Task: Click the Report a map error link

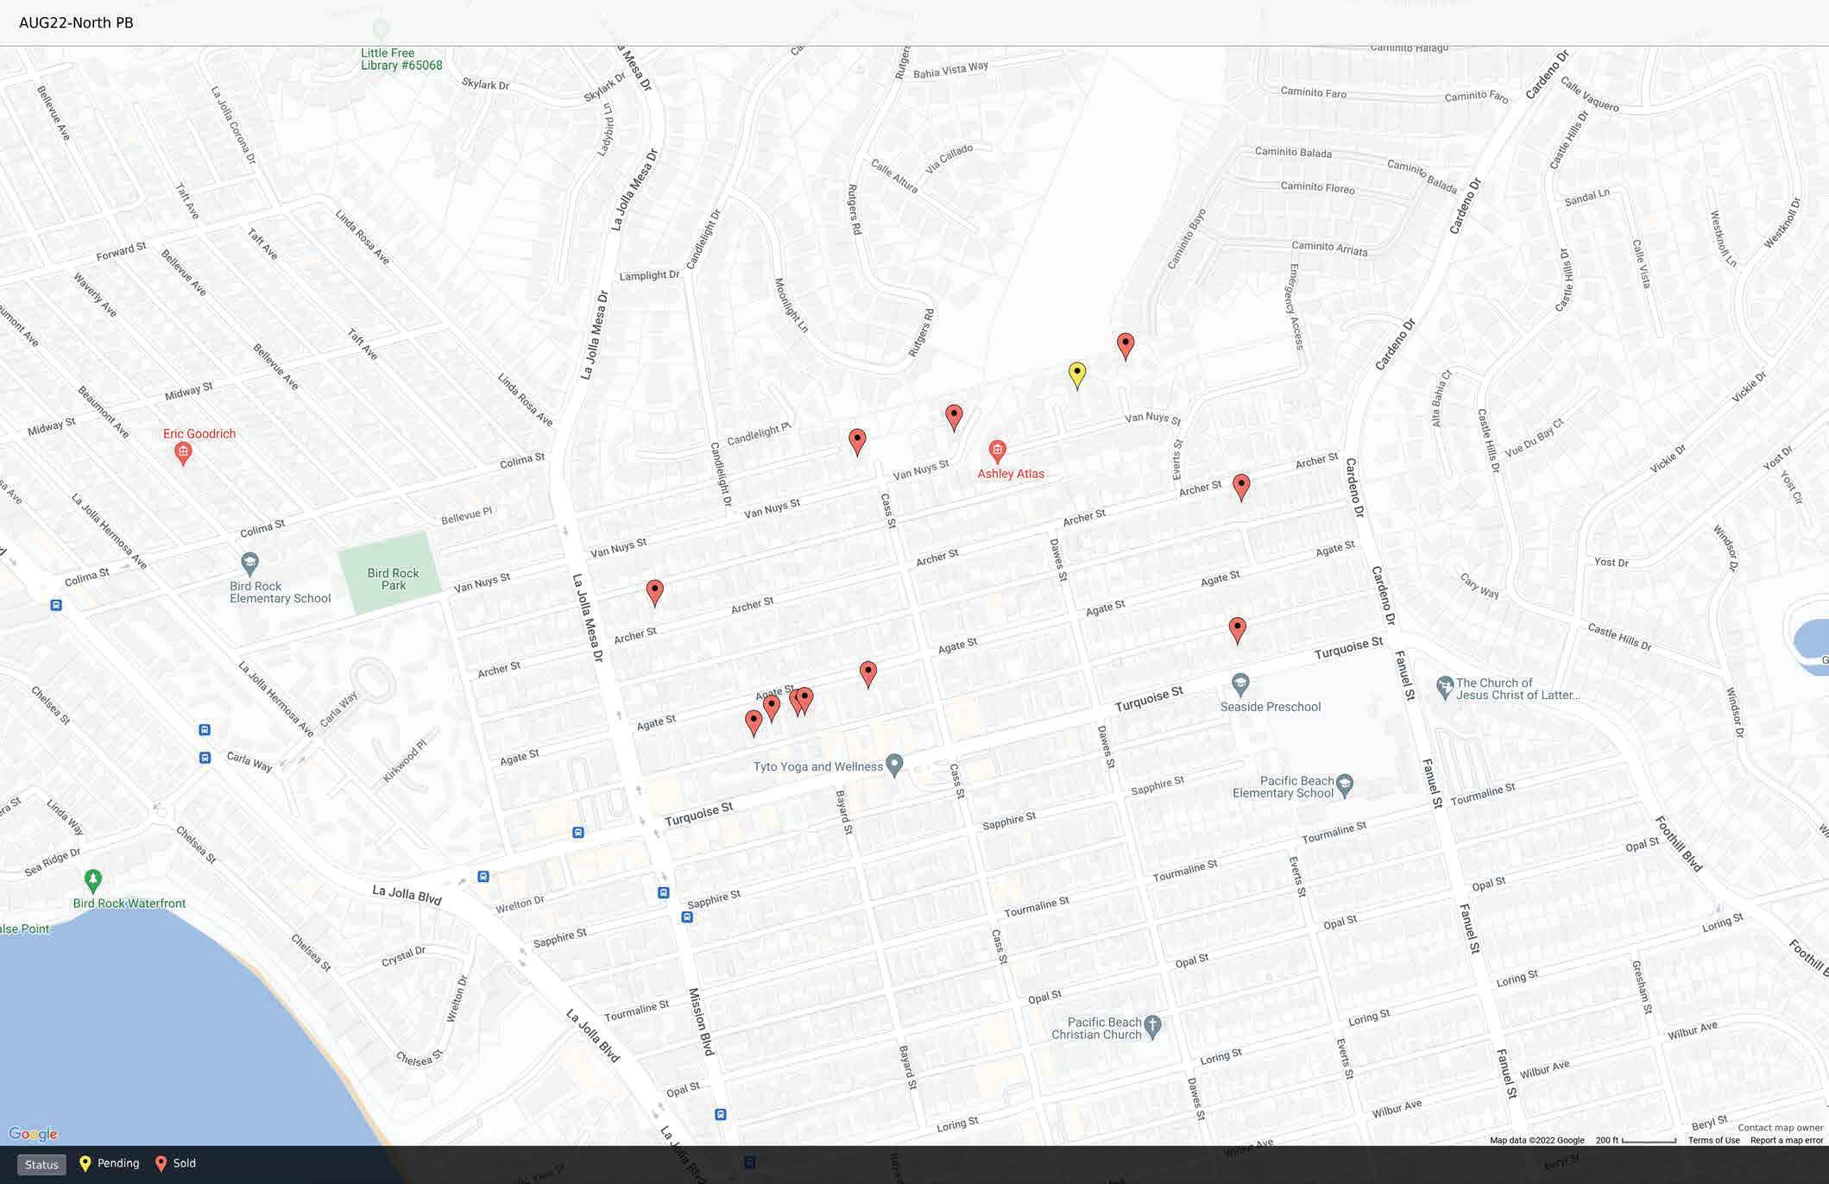Action: pyautogui.click(x=1786, y=1140)
